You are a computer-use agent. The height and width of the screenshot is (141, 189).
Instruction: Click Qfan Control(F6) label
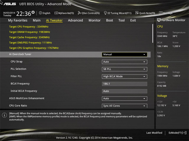[91, 13]
